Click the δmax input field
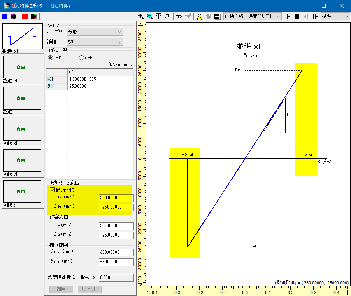The height and width of the screenshot is (296, 351). click(116, 252)
